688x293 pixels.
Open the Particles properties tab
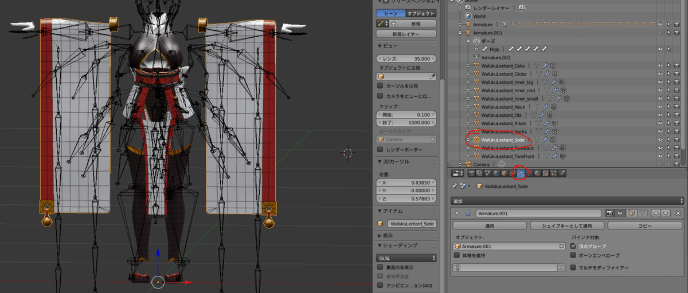(553, 173)
